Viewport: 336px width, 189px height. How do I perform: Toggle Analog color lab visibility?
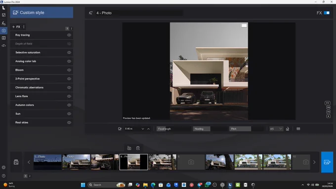[x=69, y=61]
